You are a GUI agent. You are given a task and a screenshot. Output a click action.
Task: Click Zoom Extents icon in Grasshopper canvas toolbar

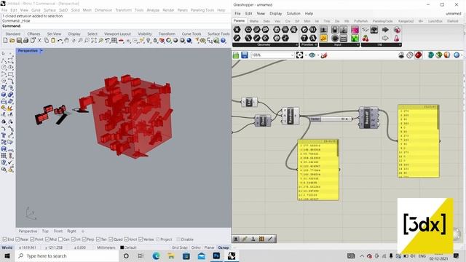tap(299, 55)
